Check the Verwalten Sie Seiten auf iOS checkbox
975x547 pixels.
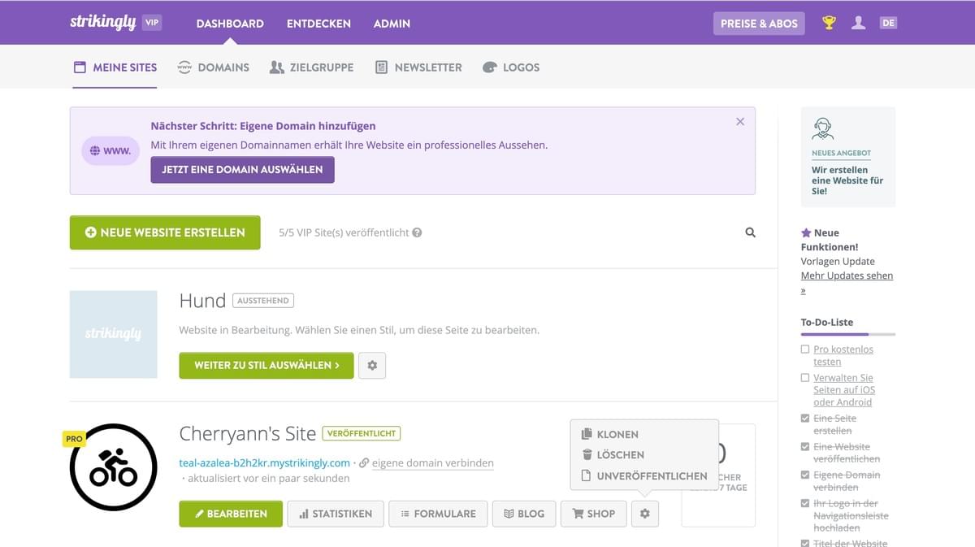point(805,378)
